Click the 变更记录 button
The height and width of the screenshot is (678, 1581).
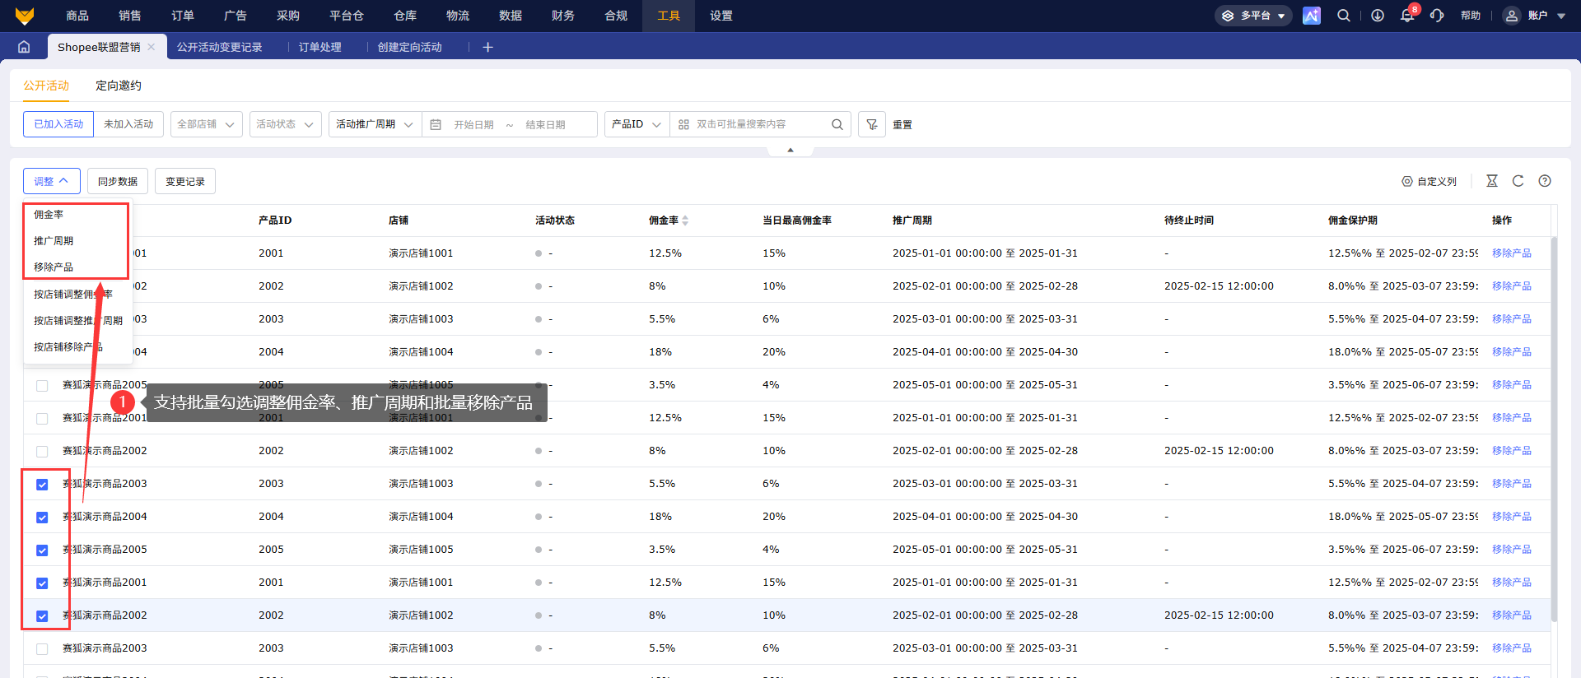(x=185, y=181)
